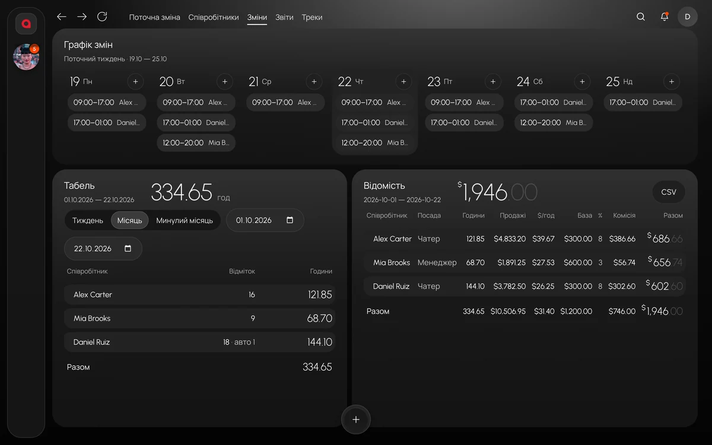The width and height of the screenshot is (712, 445).
Task: Open Sunday 17:00–01:00 Daniel shift
Action: click(x=643, y=103)
